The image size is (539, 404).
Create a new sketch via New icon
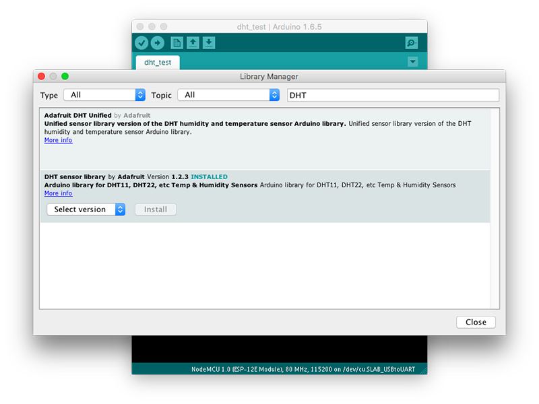coord(177,43)
